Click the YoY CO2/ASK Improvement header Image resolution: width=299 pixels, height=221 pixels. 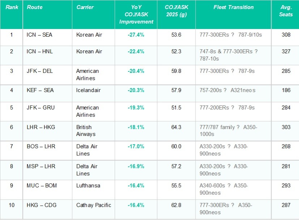point(136,14)
